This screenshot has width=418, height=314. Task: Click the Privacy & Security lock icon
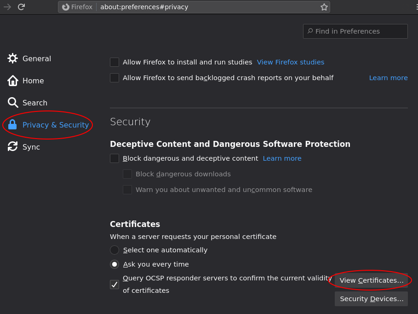click(x=12, y=125)
